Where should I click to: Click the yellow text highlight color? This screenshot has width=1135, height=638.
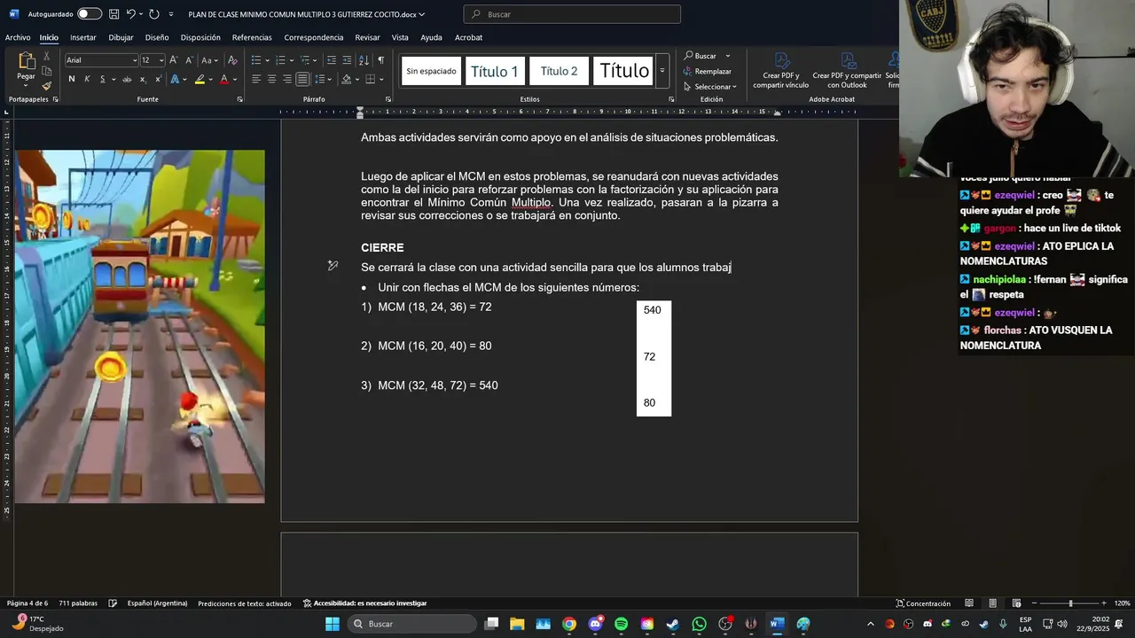[x=200, y=79]
